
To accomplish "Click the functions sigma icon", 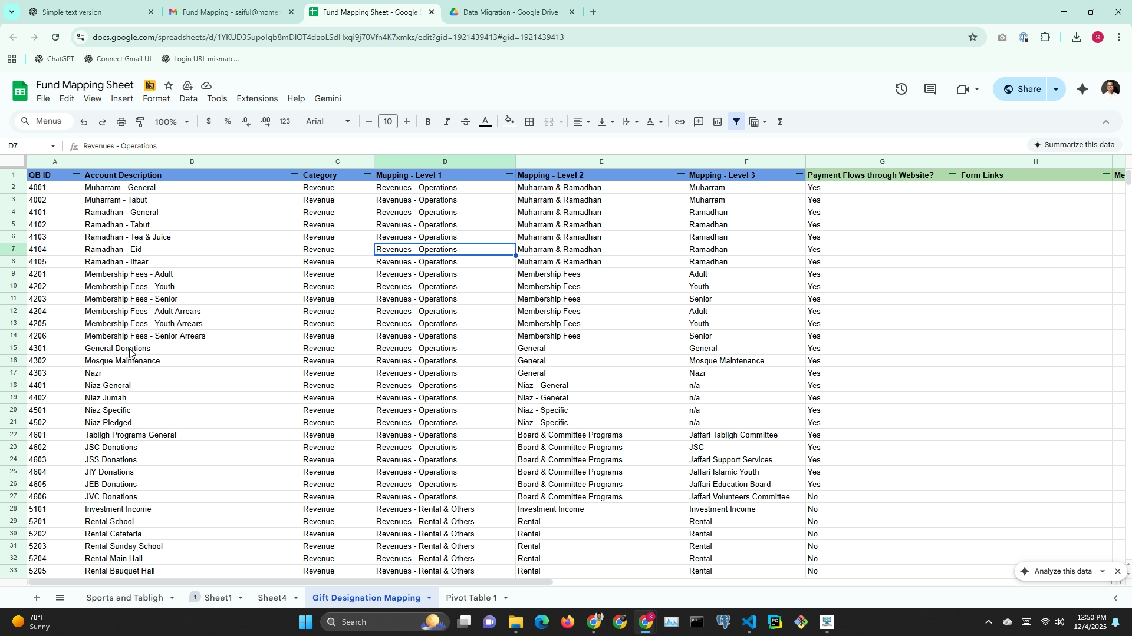I will point(780,122).
